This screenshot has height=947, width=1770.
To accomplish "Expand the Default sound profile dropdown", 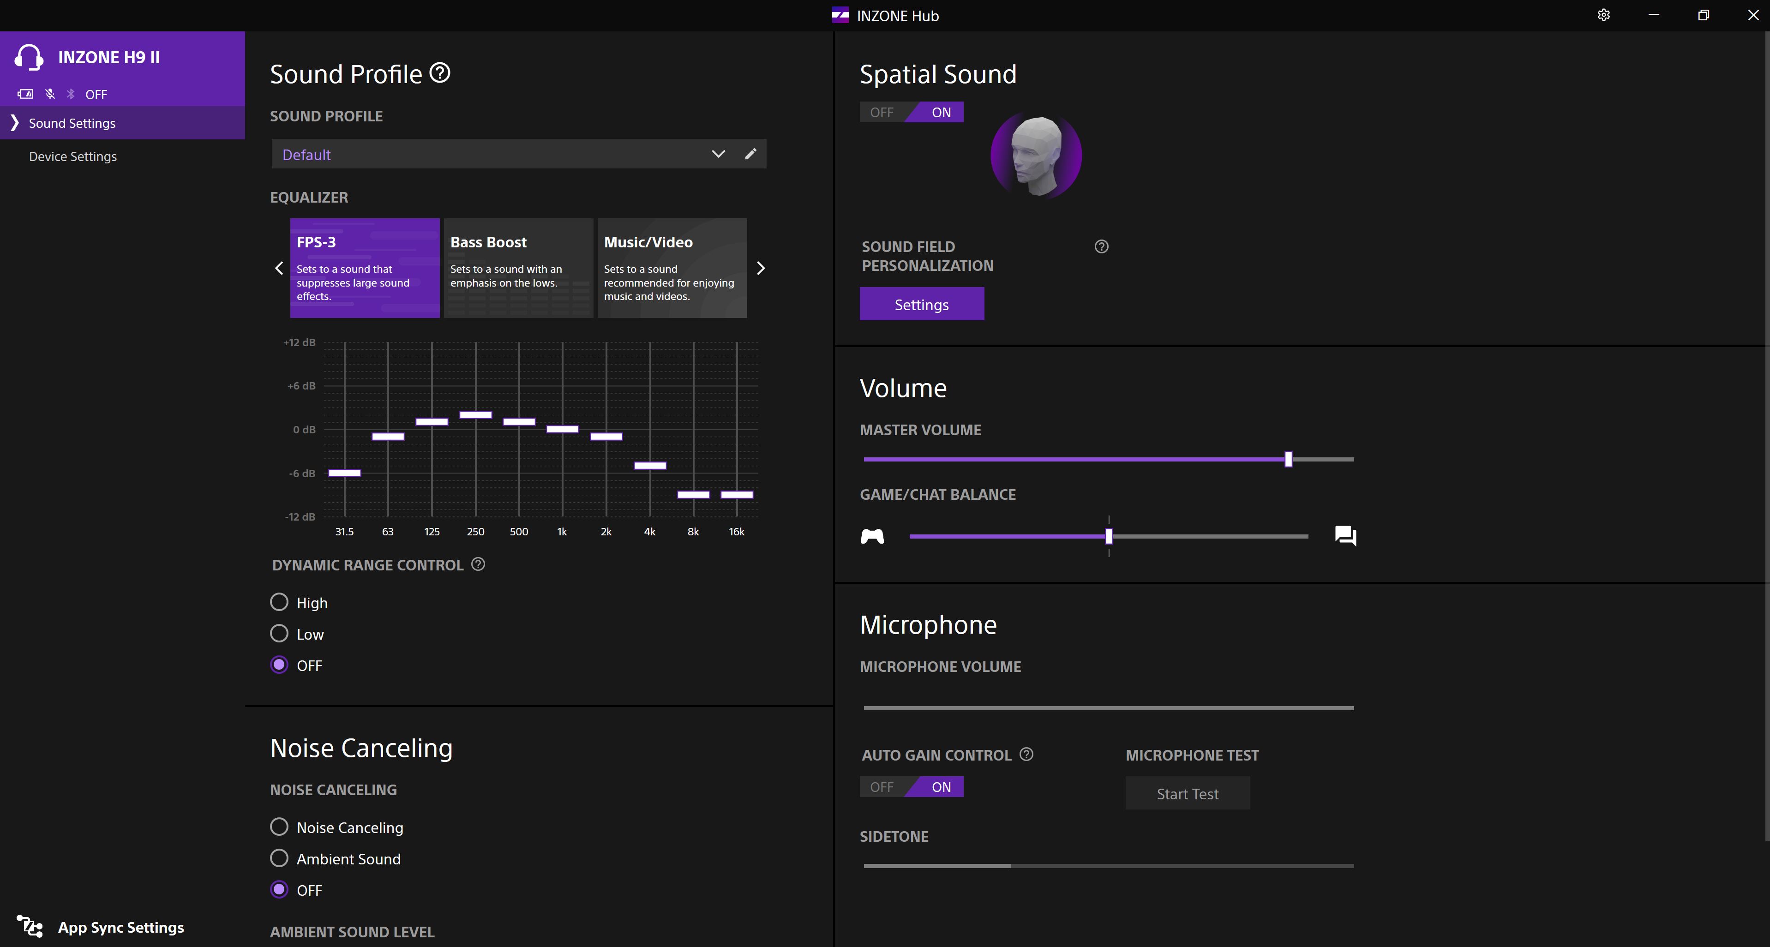I will (x=718, y=154).
